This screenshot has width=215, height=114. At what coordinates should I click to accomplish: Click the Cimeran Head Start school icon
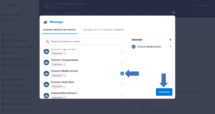pos(46,84)
